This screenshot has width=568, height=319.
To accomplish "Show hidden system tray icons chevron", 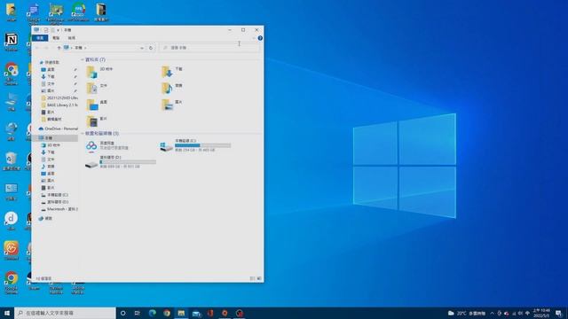I will [x=492, y=313].
